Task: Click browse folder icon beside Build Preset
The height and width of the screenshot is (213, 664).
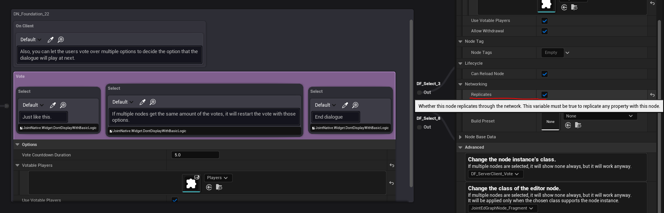Action: coord(578,125)
